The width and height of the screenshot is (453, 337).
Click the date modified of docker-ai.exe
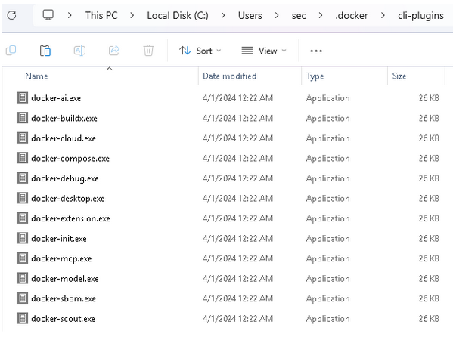(x=237, y=98)
